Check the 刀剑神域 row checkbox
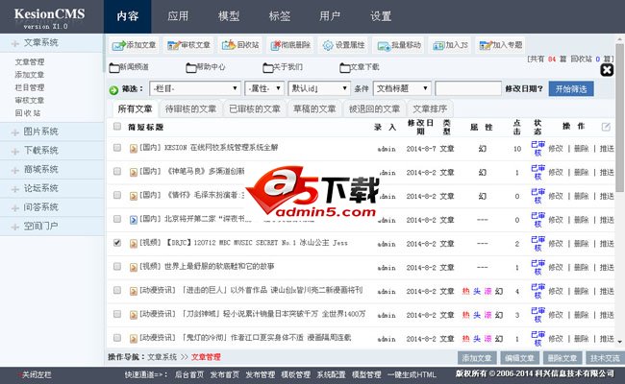This screenshot has width=625, height=384. pos(116,314)
